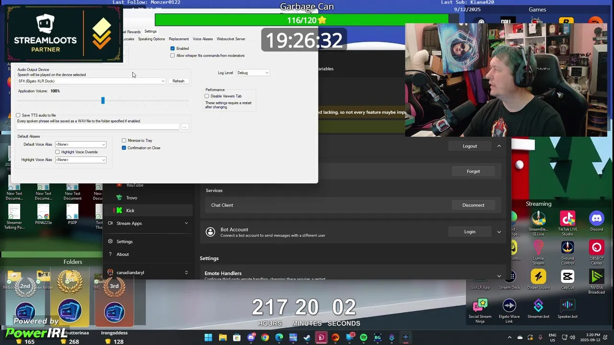Screen dimensions: 614x345
Task: Launch Speaker.bot desktop icon
Action: 567,309
